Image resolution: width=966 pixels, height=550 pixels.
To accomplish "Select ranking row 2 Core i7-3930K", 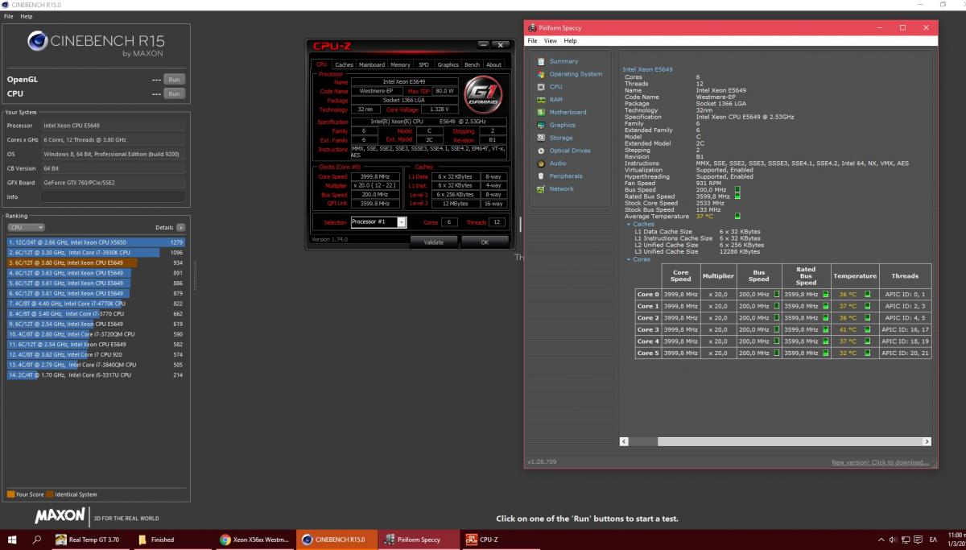I will [x=96, y=252].
